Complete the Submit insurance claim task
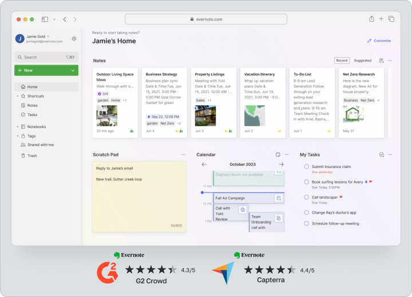Image resolution: width=412 pixels, height=297 pixels. [x=306, y=167]
